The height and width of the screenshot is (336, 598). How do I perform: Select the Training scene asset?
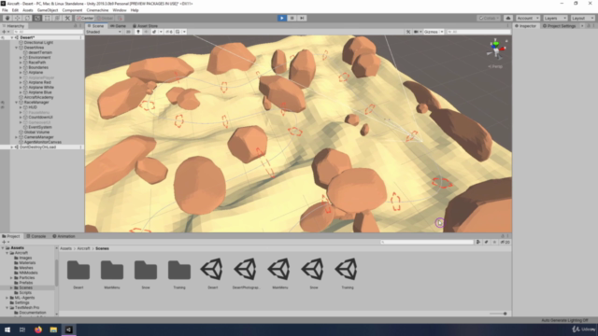(x=347, y=270)
